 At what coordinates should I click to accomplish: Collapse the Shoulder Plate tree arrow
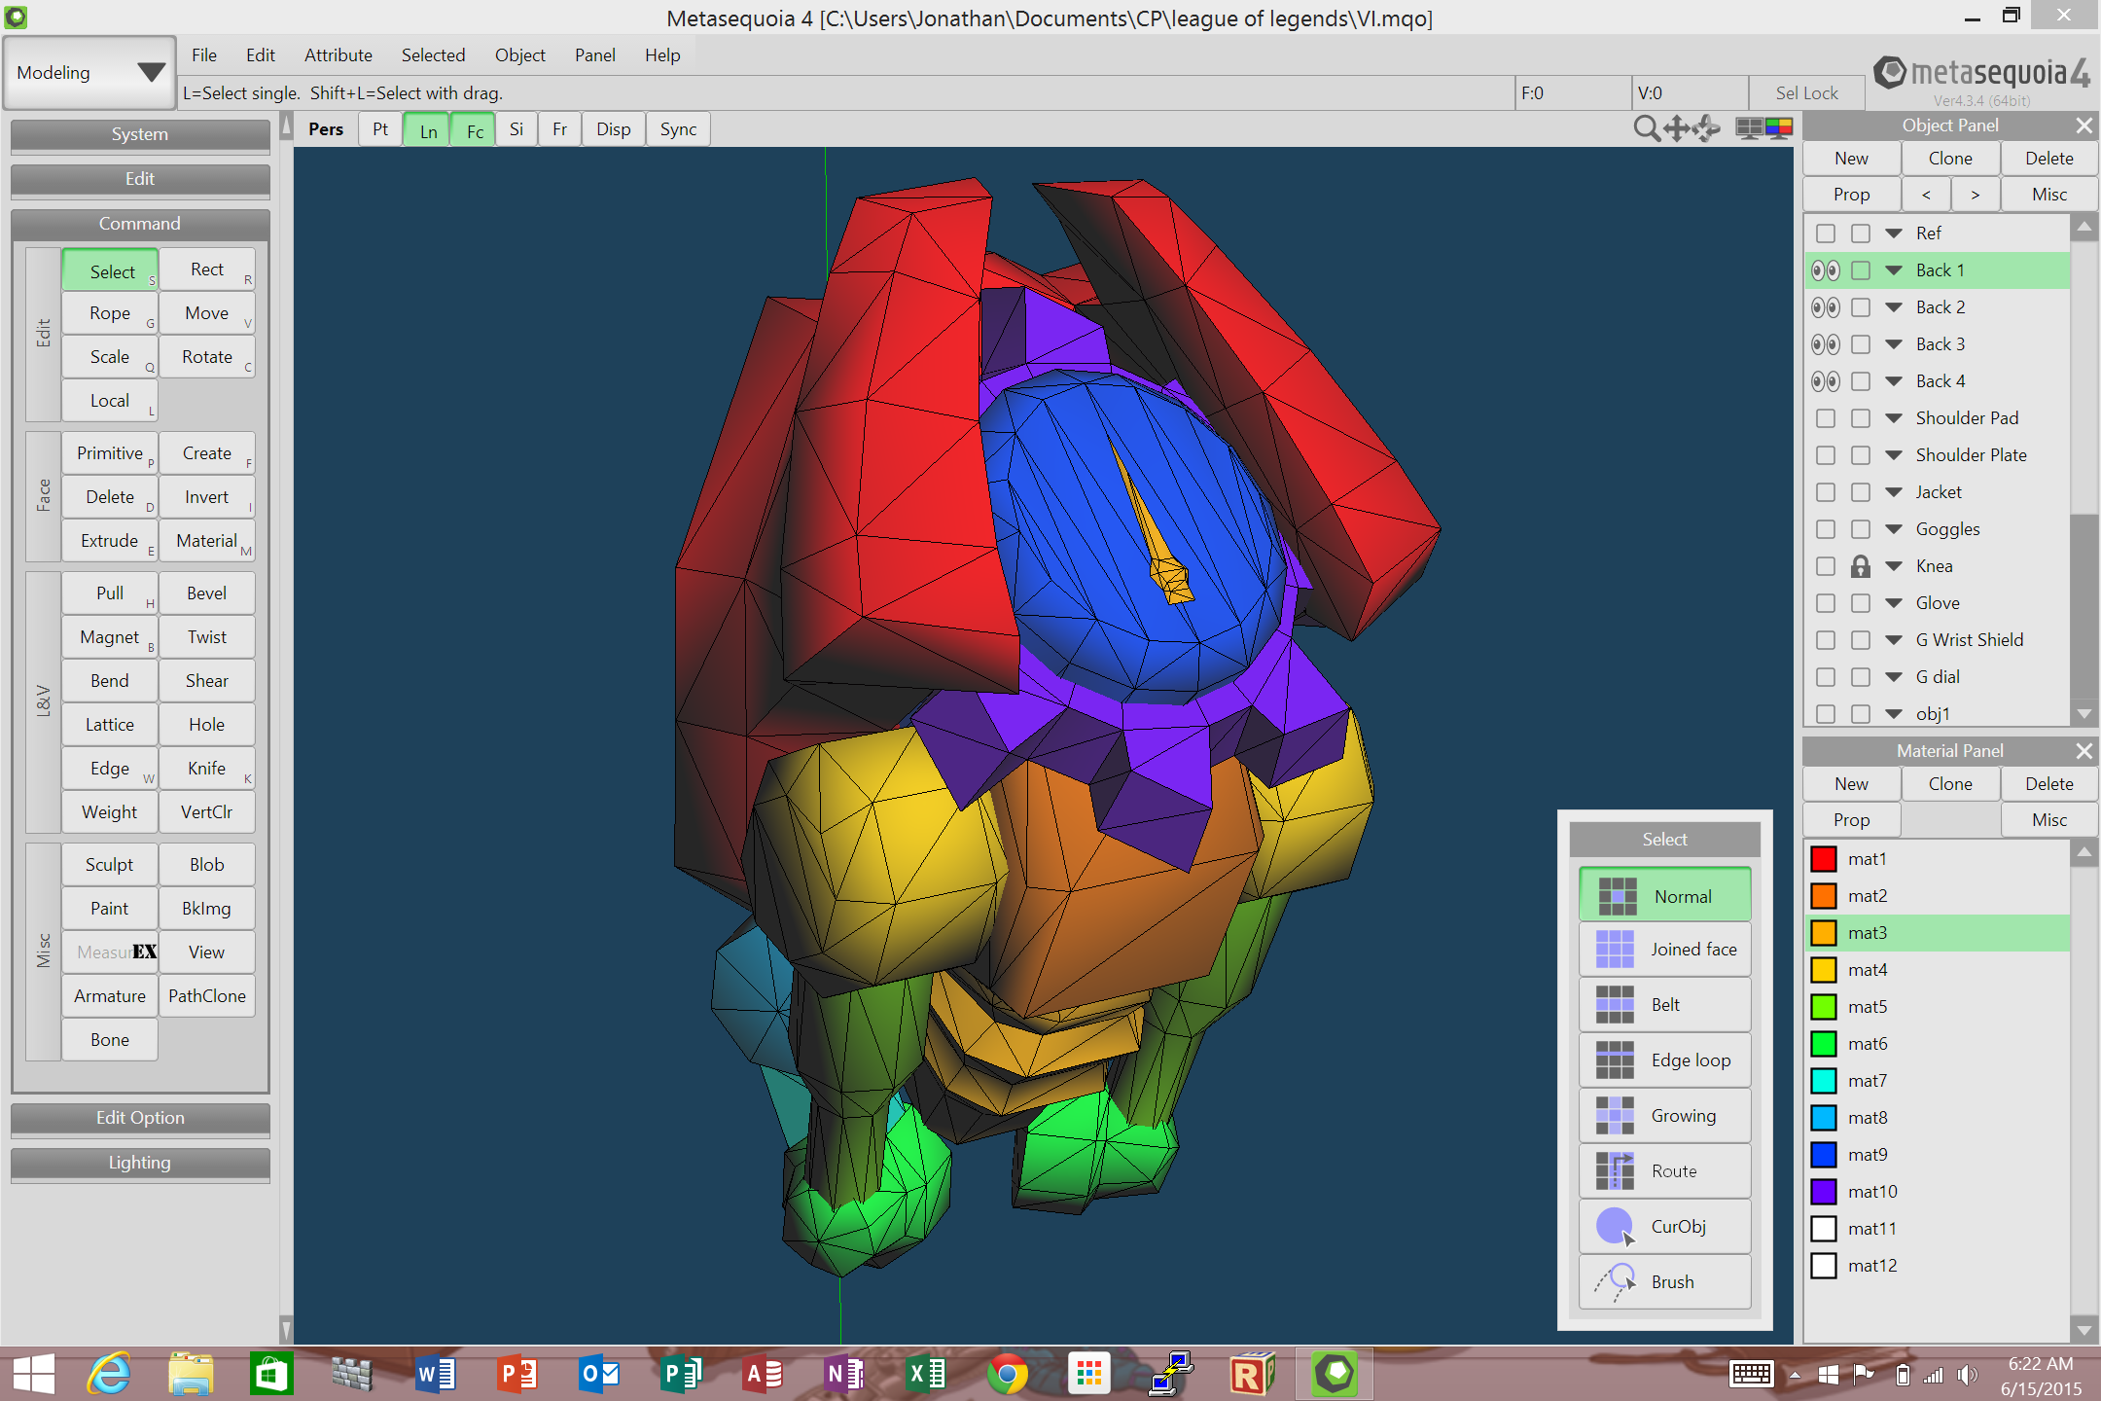click(x=1893, y=455)
